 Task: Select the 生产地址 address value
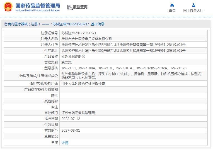(x=123, y=51)
